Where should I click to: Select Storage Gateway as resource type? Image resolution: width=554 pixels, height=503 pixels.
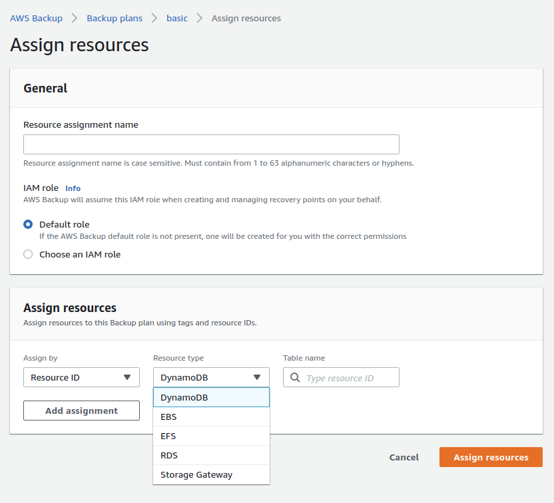pos(211,474)
